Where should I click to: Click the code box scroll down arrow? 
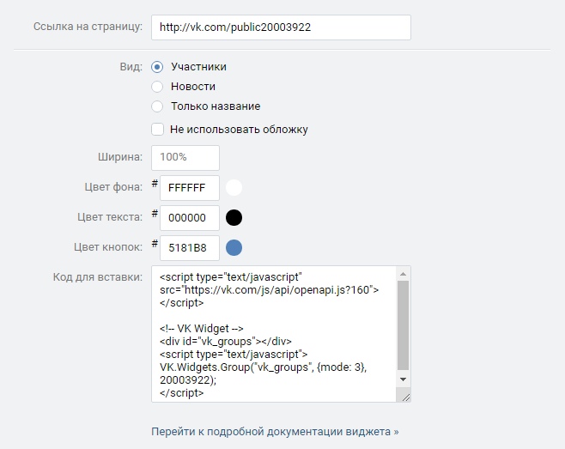click(x=404, y=379)
